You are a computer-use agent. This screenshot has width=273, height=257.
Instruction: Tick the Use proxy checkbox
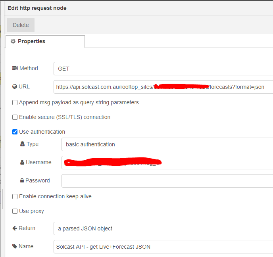[x=15, y=211]
